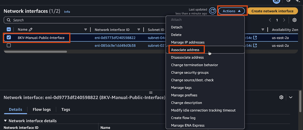The image size is (303, 130).
Task: Check the second network interface row checkbox
Action: coord(9,46)
